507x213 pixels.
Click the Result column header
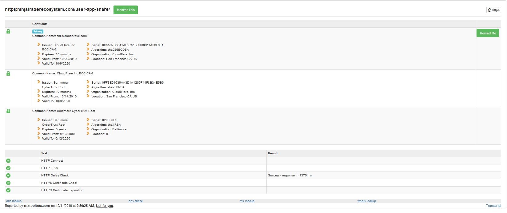pyautogui.click(x=273, y=153)
